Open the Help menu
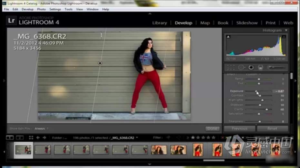 (105, 9)
